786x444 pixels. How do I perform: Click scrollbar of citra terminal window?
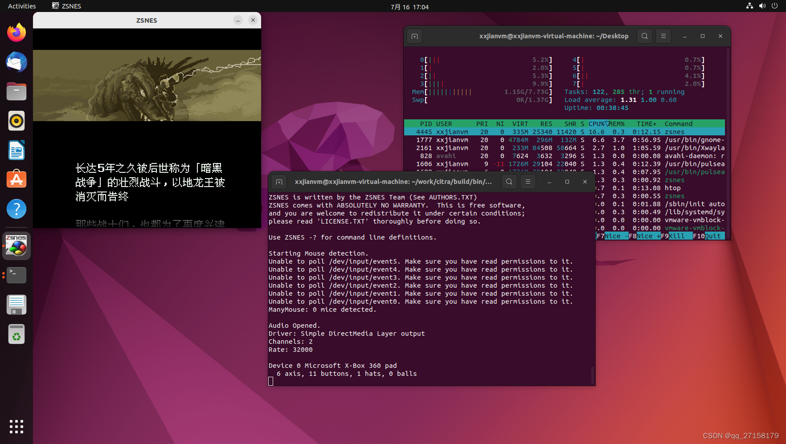coord(592,375)
